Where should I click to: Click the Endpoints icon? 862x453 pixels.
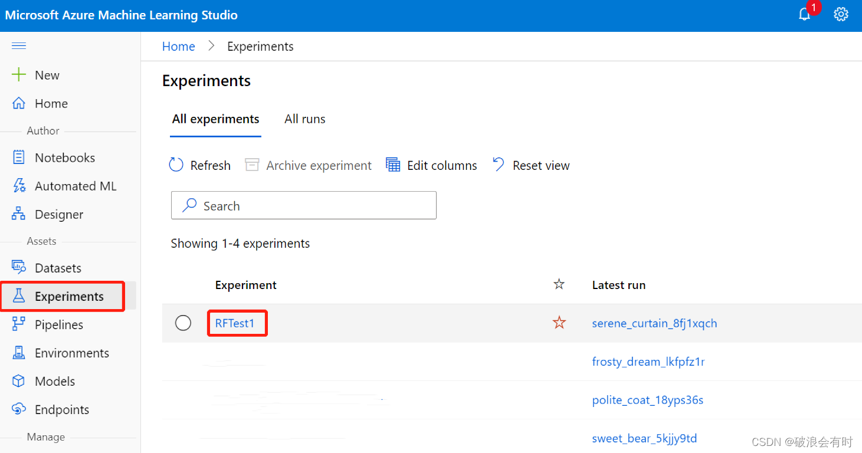click(x=19, y=409)
